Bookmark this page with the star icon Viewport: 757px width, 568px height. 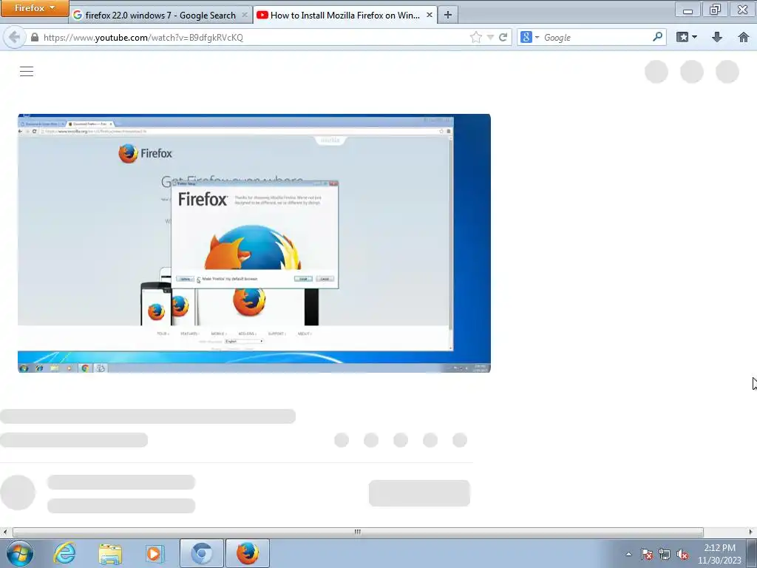click(x=475, y=37)
